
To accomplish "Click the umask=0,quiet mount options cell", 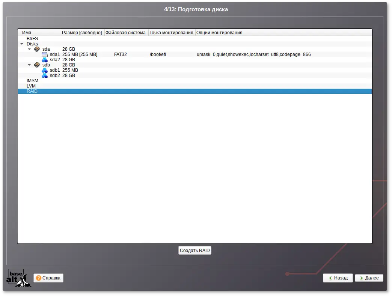I will click(x=253, y=54).
